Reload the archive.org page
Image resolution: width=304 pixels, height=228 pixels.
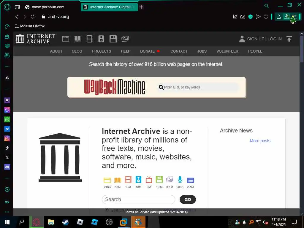pos(33,17)
